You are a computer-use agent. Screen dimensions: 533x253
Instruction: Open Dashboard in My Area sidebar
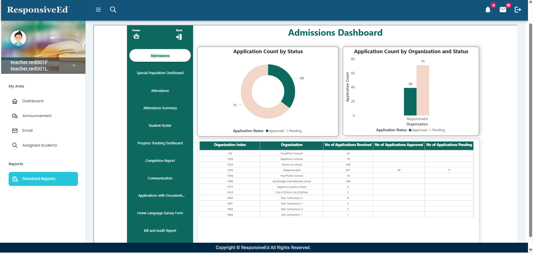(x=33, y=101)
